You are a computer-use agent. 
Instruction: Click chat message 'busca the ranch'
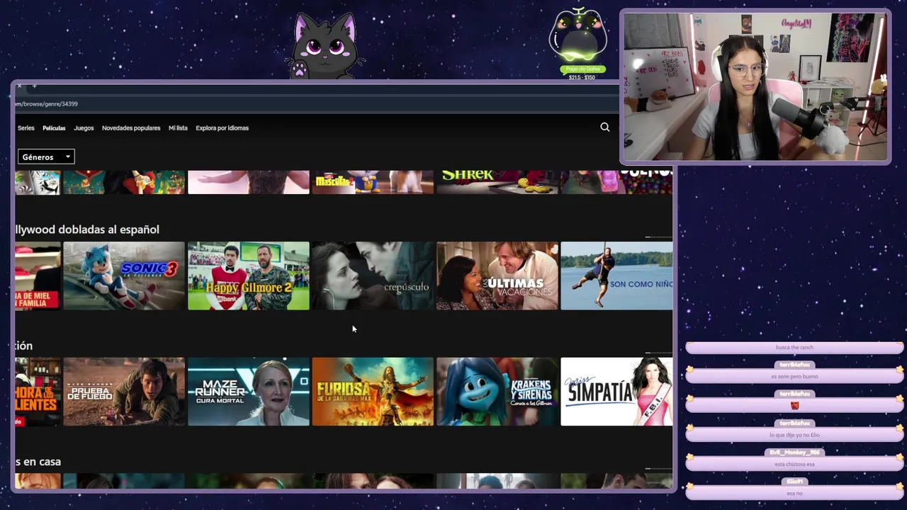[x=794, y=347]
